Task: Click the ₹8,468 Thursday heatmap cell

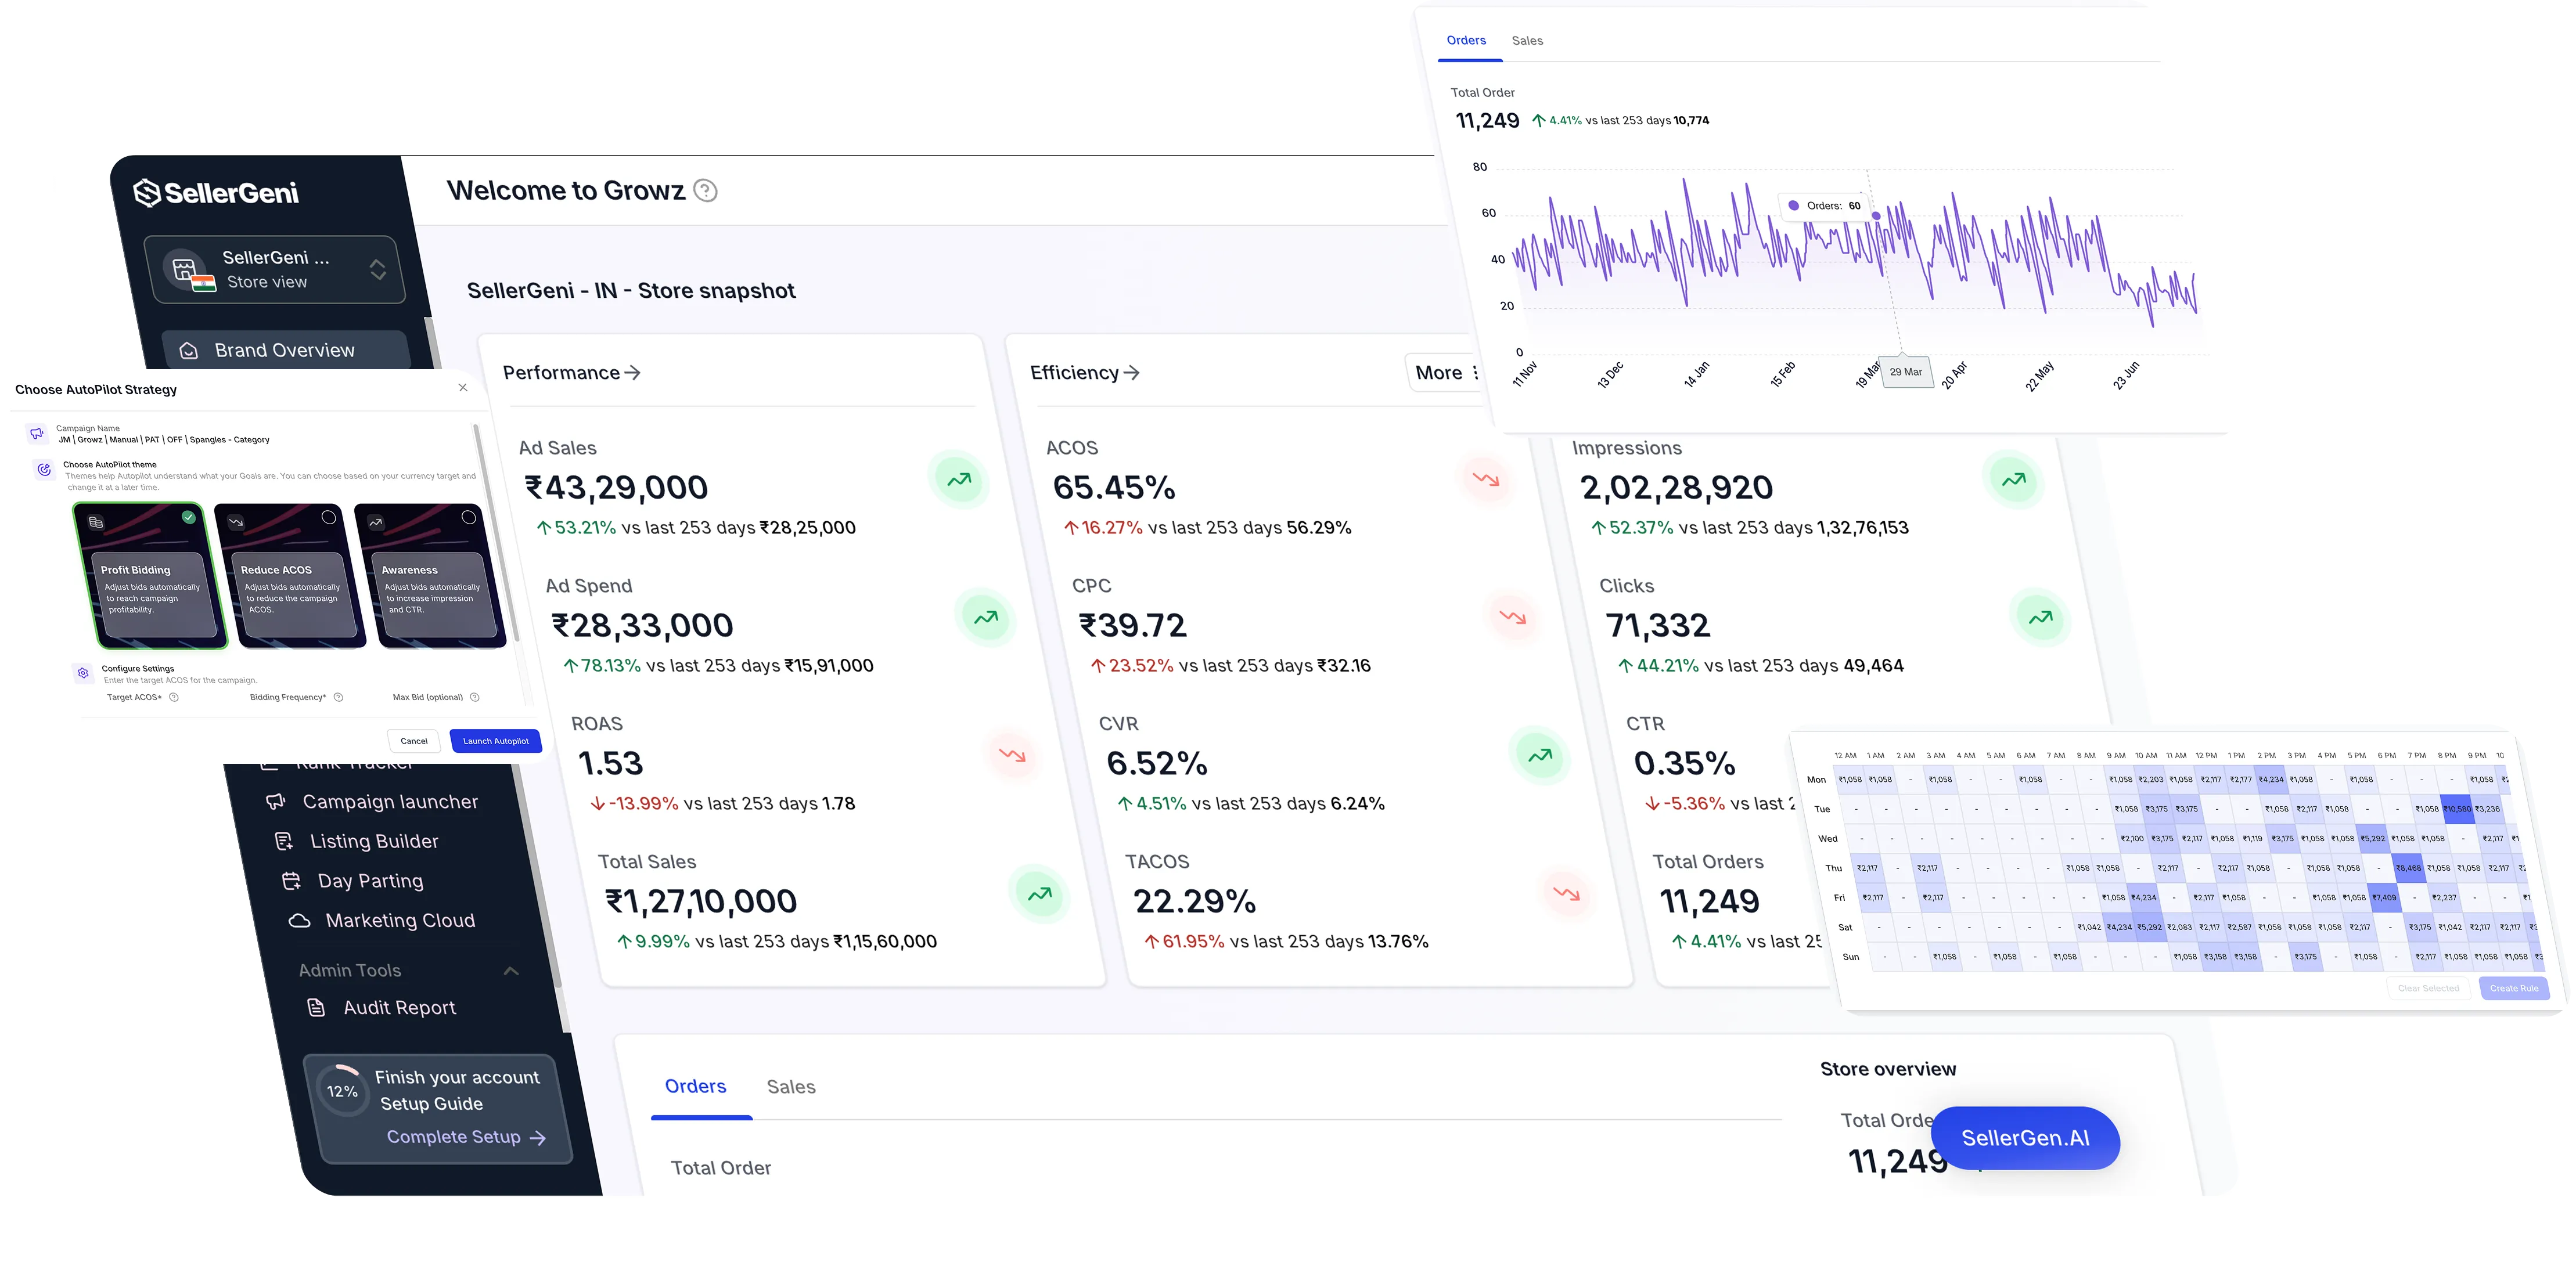Action: [2409, 868]
